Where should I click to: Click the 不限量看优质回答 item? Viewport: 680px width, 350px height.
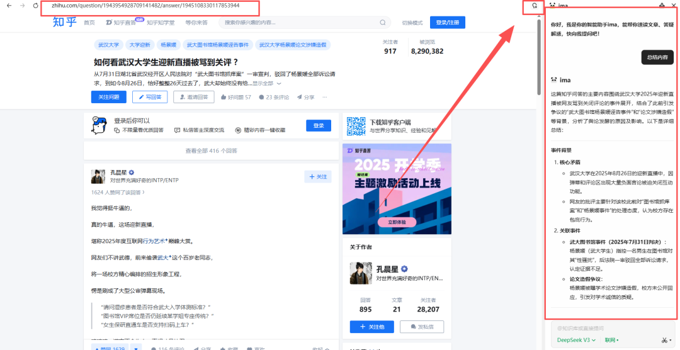tap(139, 130)
